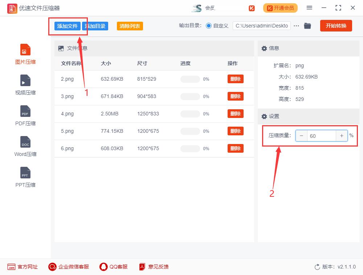Open the PPT压缩 panel

tap(25, 177)
